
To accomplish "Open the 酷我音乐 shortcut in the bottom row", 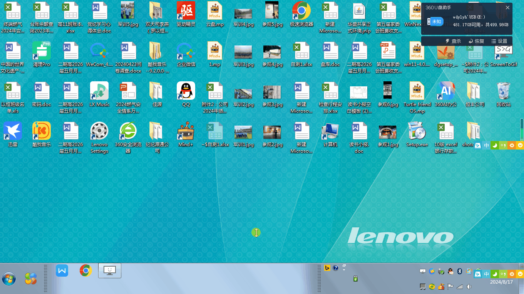I will click(x=42, y=134).
